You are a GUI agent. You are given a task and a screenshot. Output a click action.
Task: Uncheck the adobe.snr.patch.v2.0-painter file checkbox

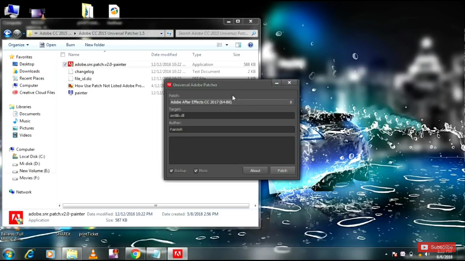pos(65,65)
